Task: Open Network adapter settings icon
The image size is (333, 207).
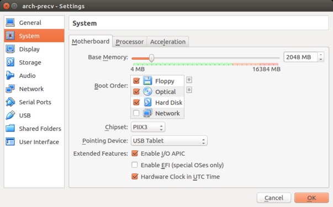Action: pyautogui.click(x=10, y=89)
